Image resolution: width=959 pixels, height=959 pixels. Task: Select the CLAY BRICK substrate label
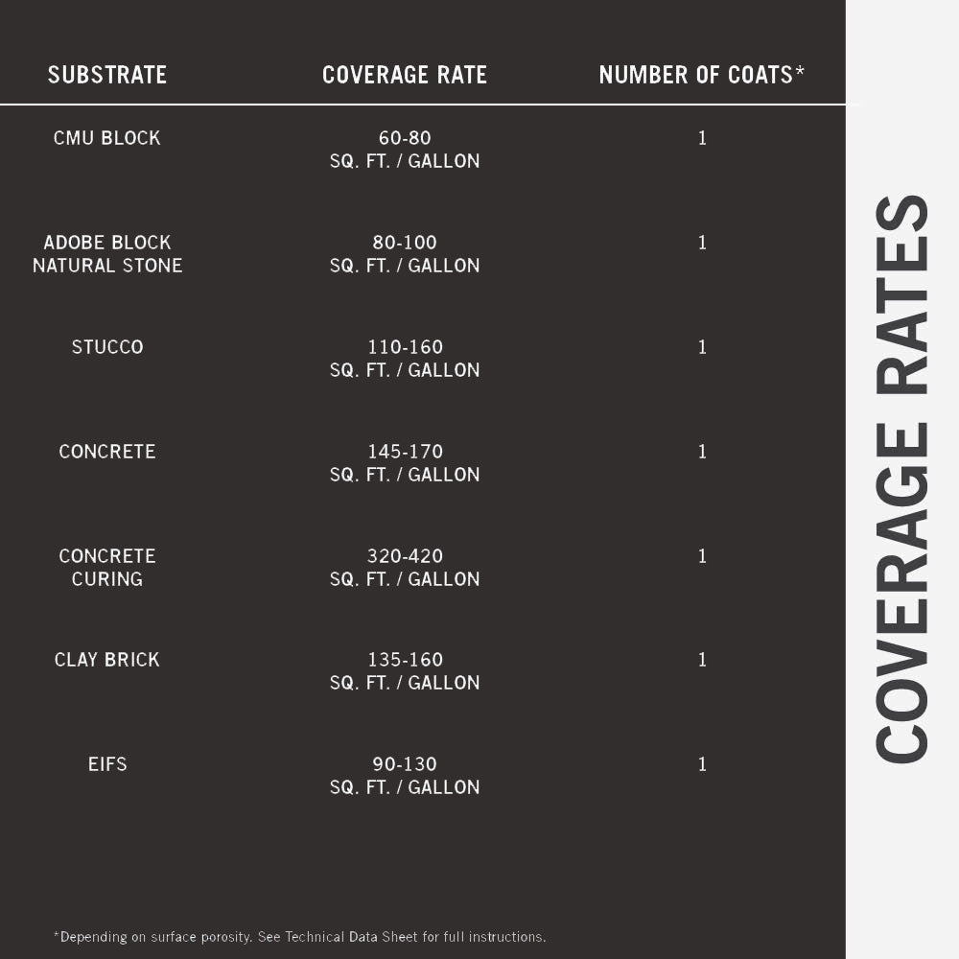point(107,660)
